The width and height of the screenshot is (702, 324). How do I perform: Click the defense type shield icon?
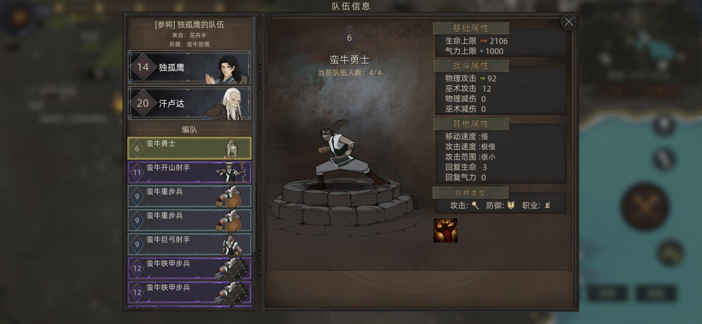click(x=511, y=205)
